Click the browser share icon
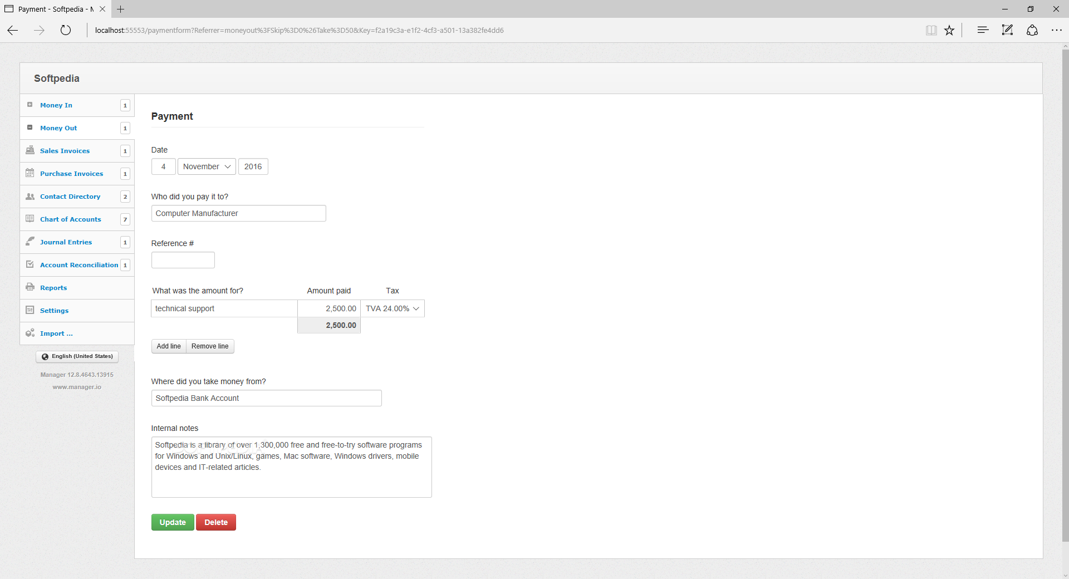 (x=1032, y=30)
